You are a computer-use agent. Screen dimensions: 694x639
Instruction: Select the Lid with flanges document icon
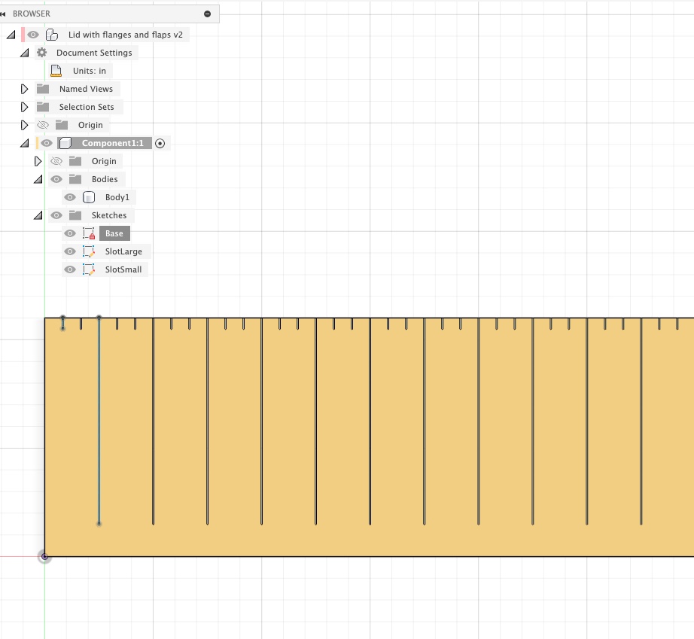(x=51, y=34)
